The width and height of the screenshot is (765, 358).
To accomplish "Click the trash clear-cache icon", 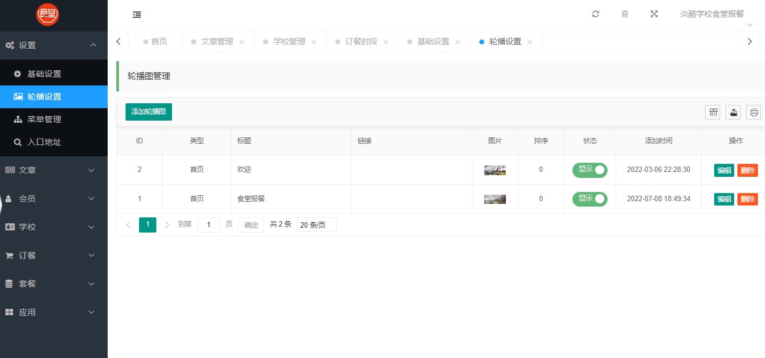I will coord(625,14).
